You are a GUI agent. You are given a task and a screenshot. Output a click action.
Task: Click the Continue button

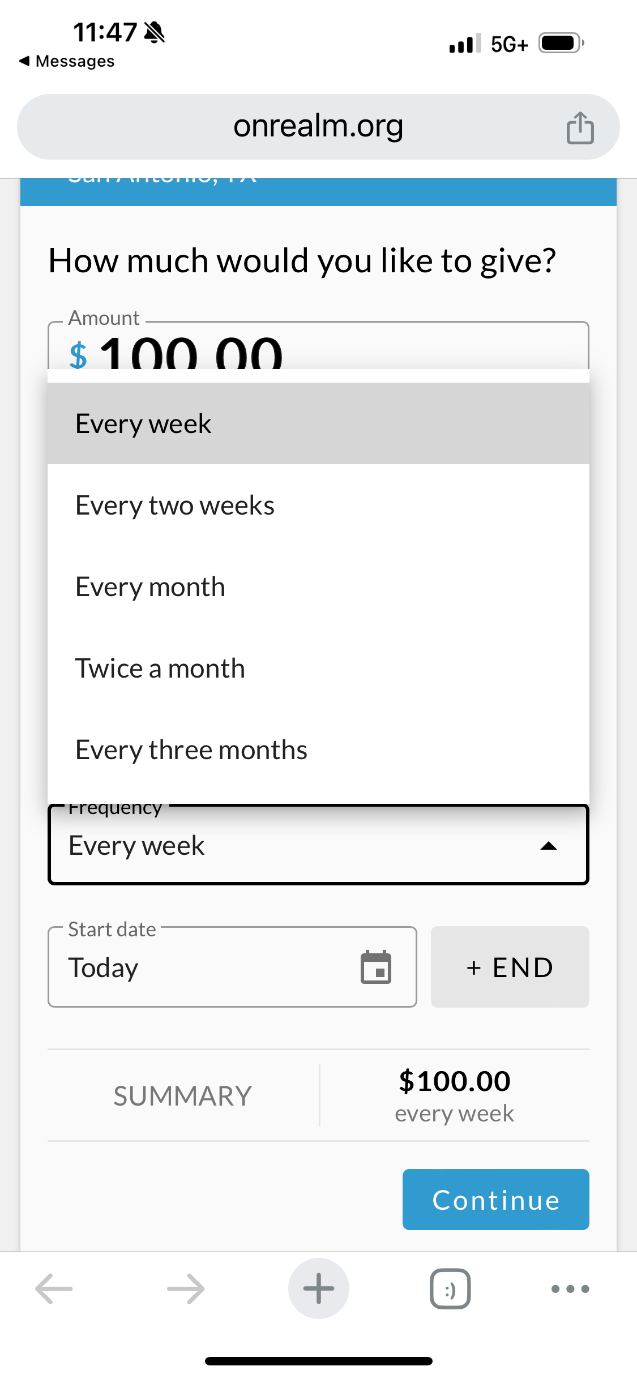pos(495,1200)
